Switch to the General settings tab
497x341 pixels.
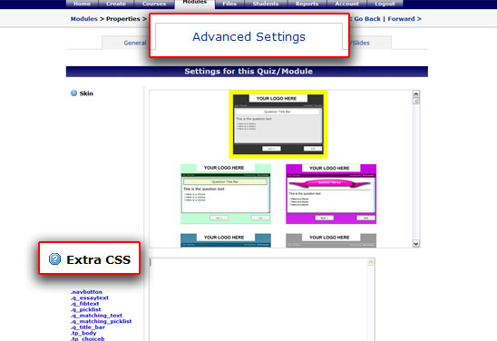pos(135,43)
